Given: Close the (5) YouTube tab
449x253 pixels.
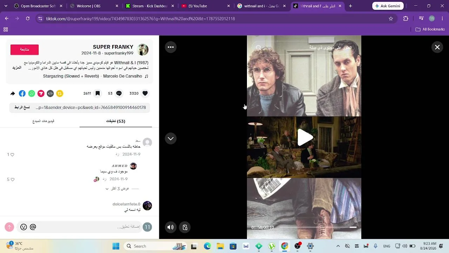Looking at the screenshot, I should click(229, 6).
